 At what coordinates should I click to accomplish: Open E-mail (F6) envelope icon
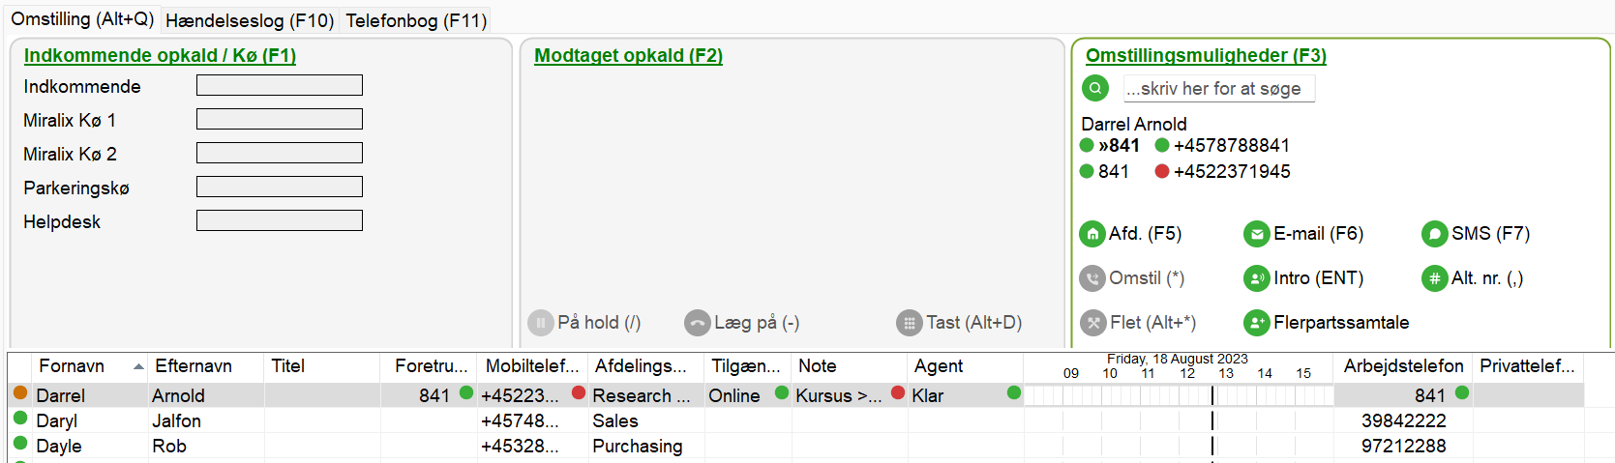[x=1256, y=234]
